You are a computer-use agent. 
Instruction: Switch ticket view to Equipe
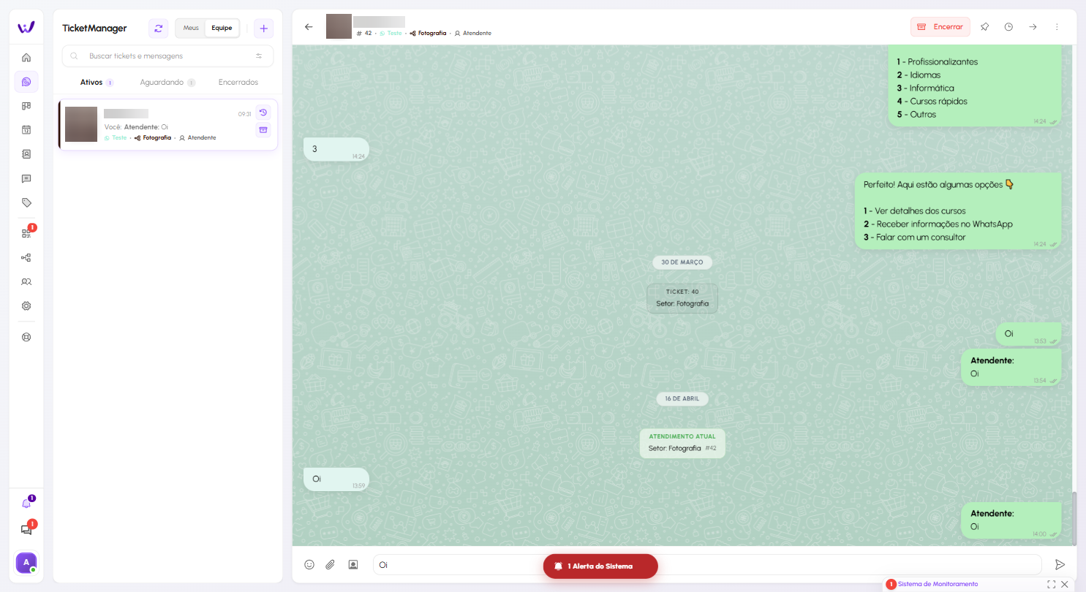tap(222, 29)
